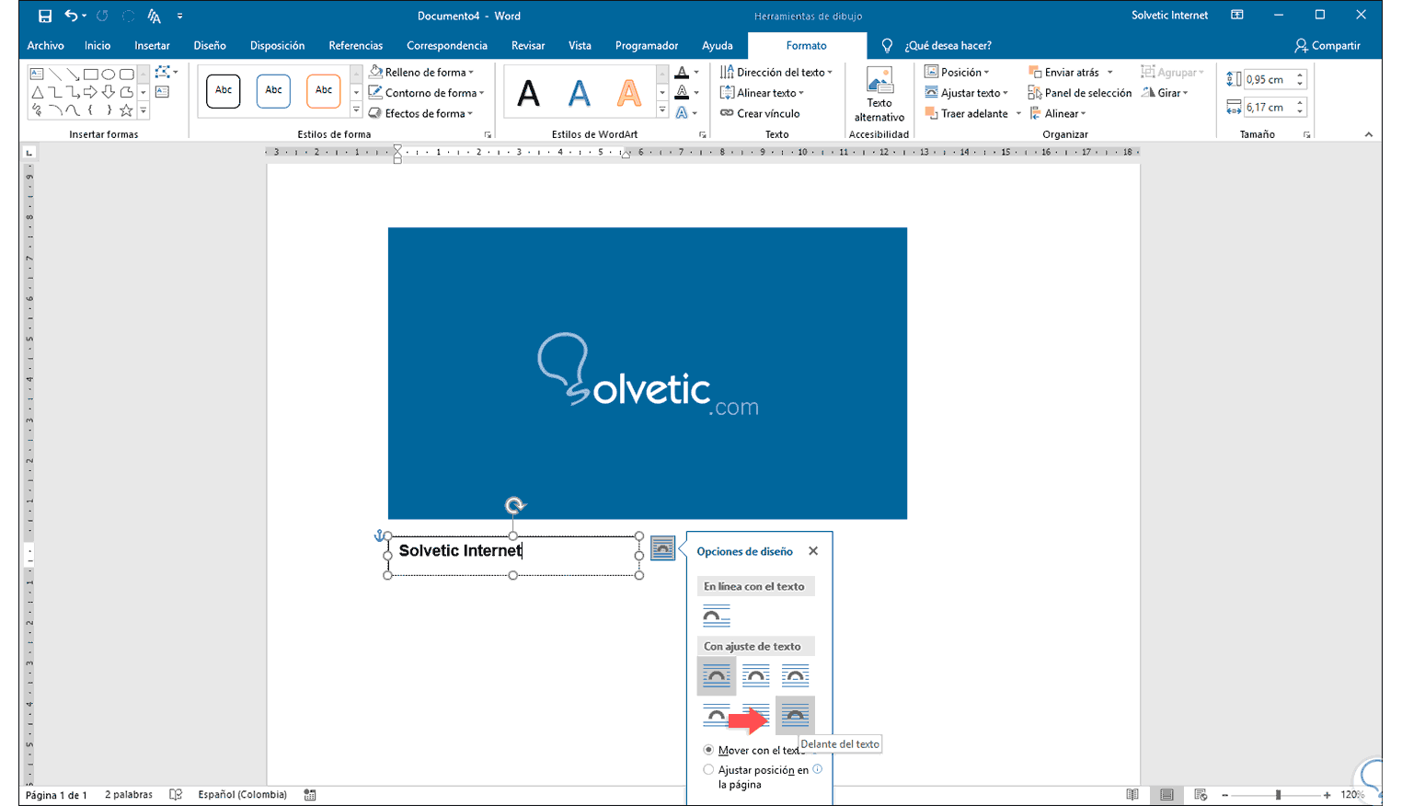1402x806 pixels.
Task: Click the rotation handle above the text box
Action: tap(515, 505)
